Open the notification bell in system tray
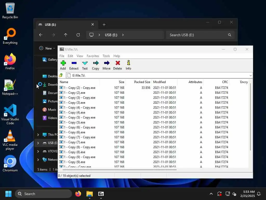Viewport: 266px width, 200px height. (259, 194)
